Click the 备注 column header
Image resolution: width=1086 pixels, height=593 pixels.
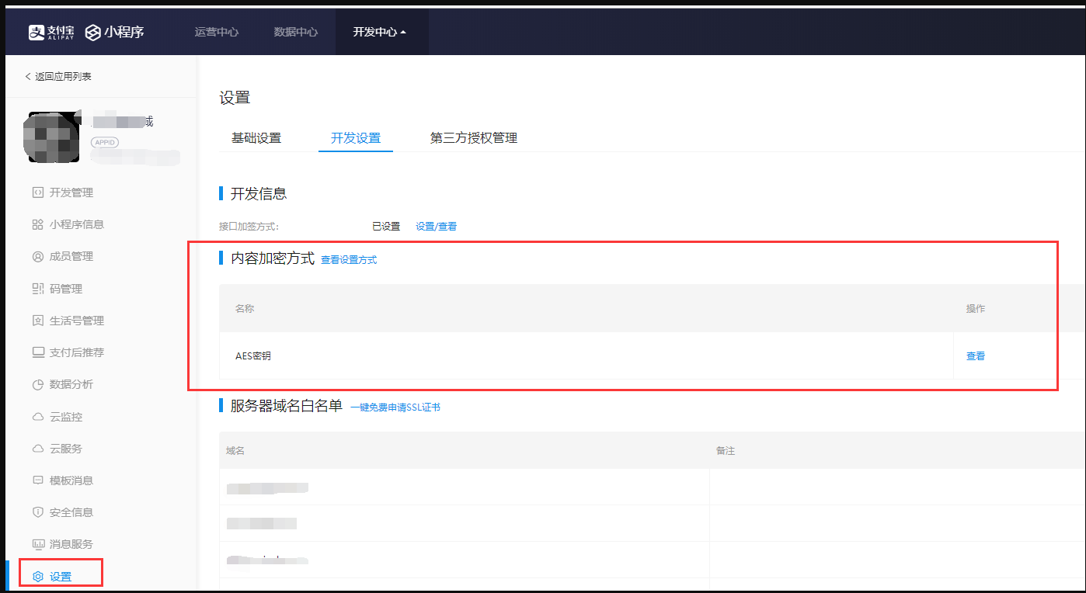(726, 450)
